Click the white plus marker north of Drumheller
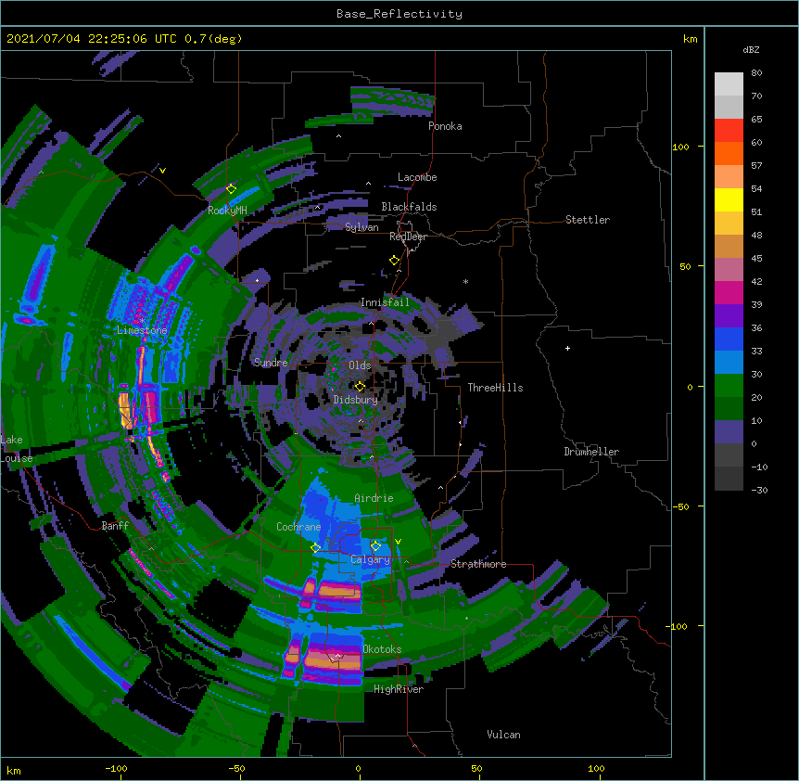Image resolution: width=799 pixels, height=781 pixels. 567,348
